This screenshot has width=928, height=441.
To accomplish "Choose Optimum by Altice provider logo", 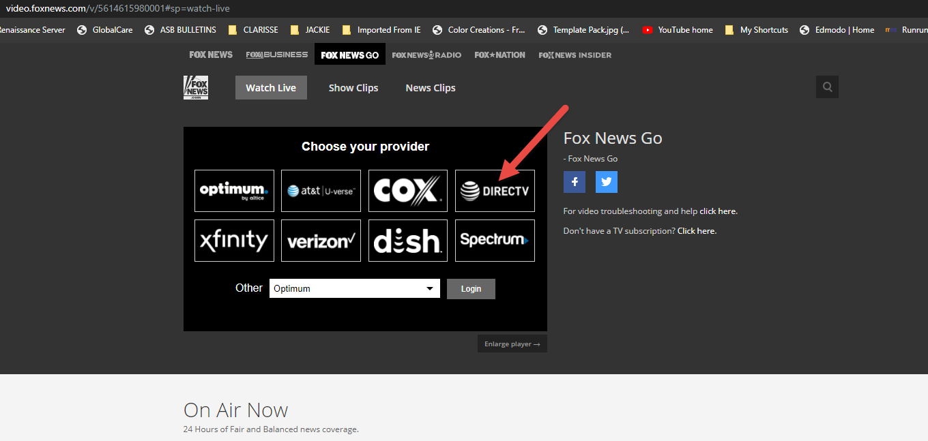I will pos(234,191).
